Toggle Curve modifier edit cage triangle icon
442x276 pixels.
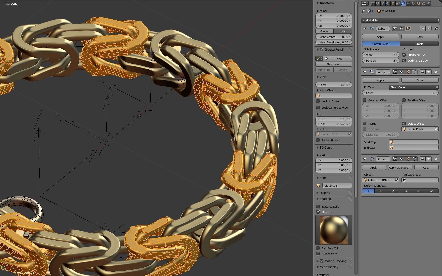414,159
